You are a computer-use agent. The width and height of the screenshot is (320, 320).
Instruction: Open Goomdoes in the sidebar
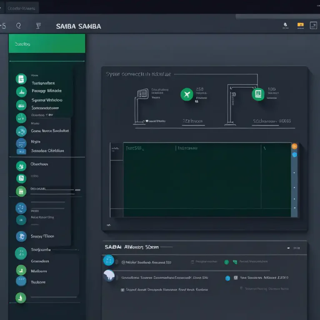tap(40, 261)
